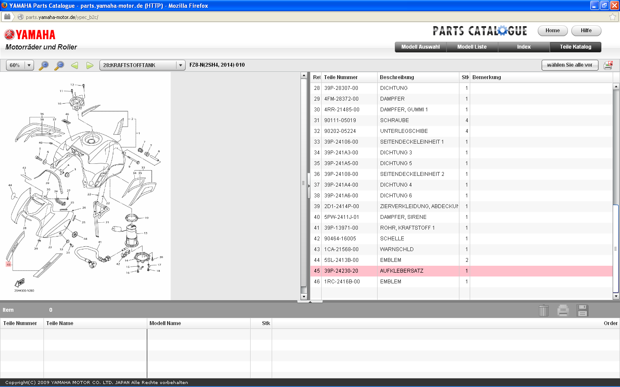Click the wählen Sie alle vor button
Screen dimensions: 620x387
tap(570, 65)
